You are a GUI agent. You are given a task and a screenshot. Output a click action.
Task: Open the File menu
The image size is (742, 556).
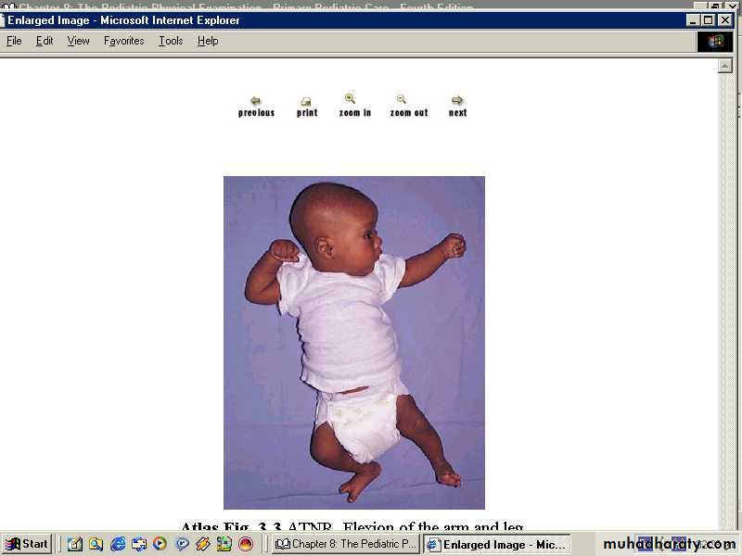pos(14,41)
